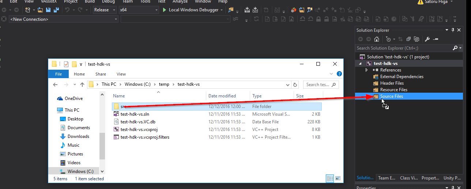Viewport: 471px width, 189px height.
Task: Click the Explorer search box
Action: pyautogui.click(x=321, y=84)
